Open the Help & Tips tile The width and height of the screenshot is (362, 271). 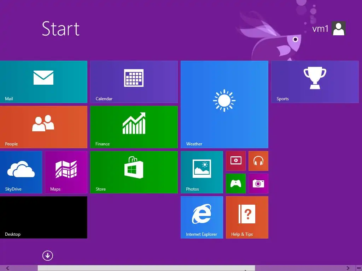click(x=247, y=217)
